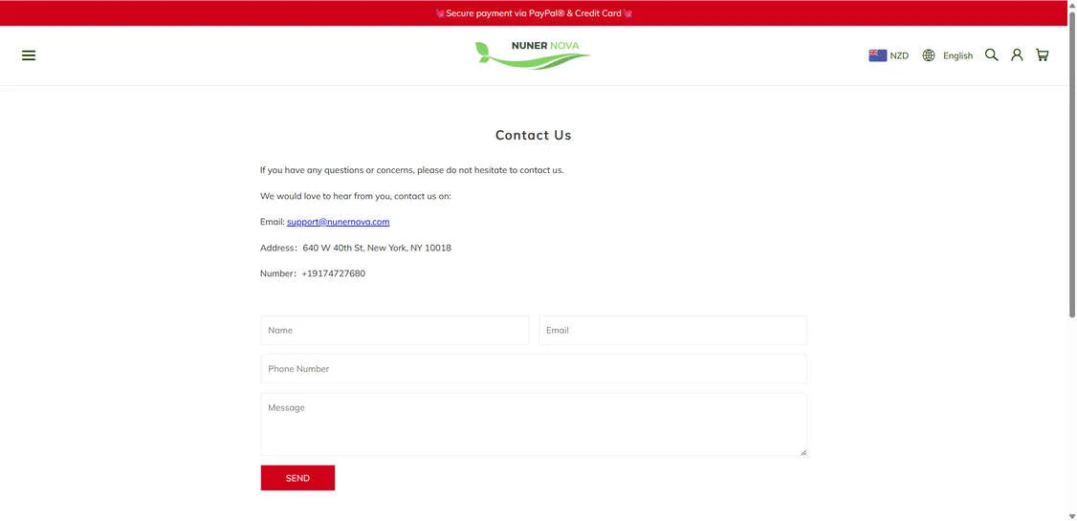Open the shopping cart icon
Image resolution: width=1077 pixels, height=521 pixels.
(x=1042, y=54)
